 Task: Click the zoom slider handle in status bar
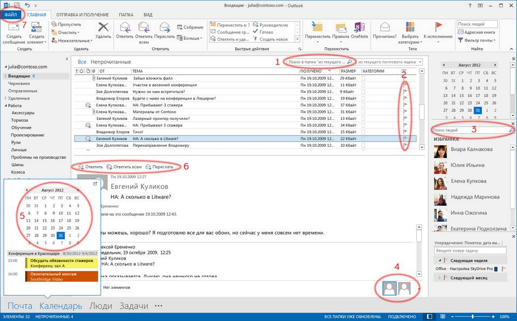(x=472, y=317)
